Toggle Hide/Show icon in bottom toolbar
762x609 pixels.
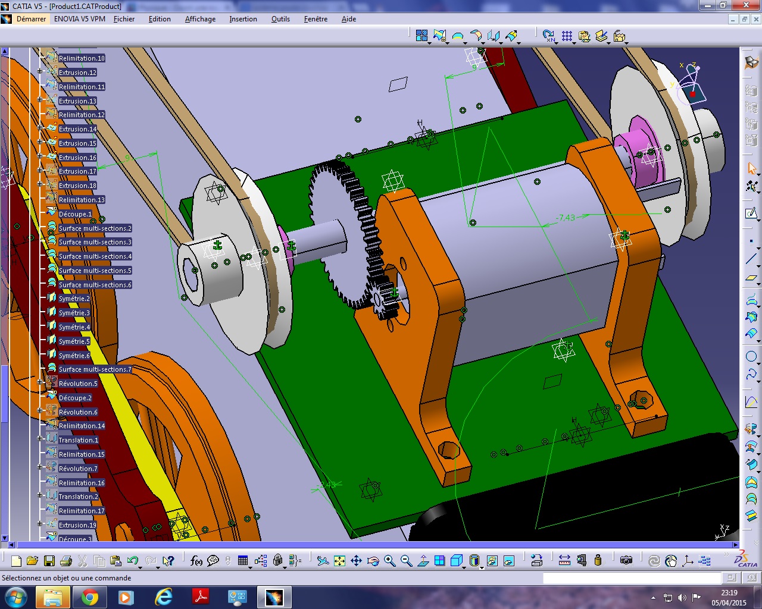pyautogui.click(x=492, y=561)
